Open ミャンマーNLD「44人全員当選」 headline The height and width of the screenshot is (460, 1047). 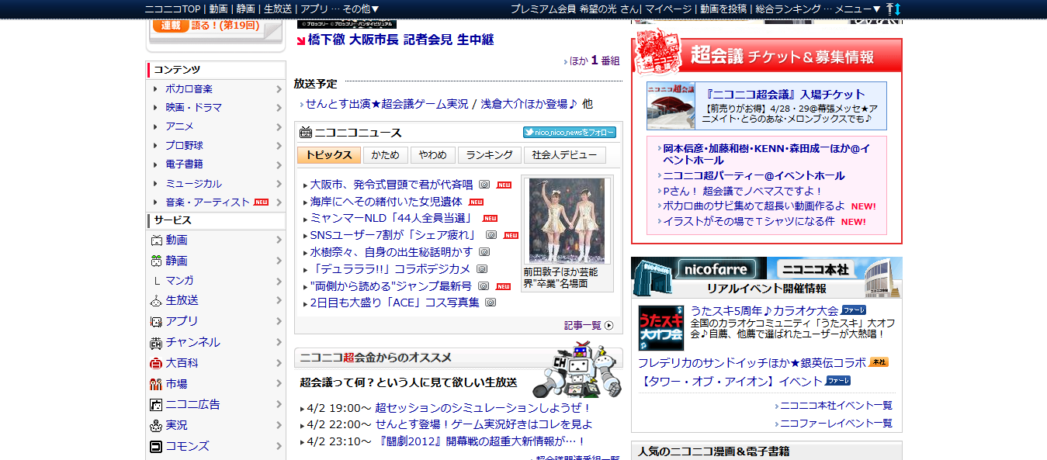[392, 218]
